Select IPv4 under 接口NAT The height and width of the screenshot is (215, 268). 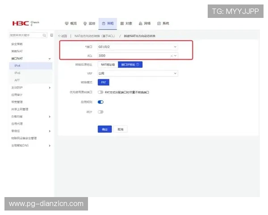30,66
